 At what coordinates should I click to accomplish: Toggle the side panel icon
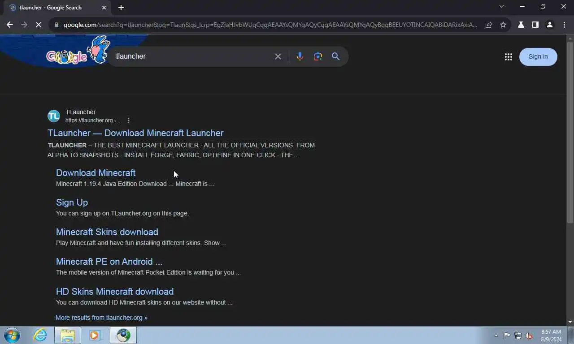535,25
